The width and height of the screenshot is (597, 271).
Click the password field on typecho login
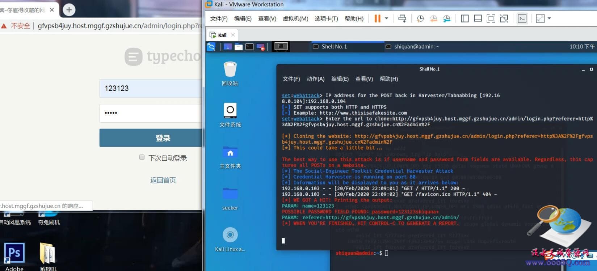(x=151, y=113)
